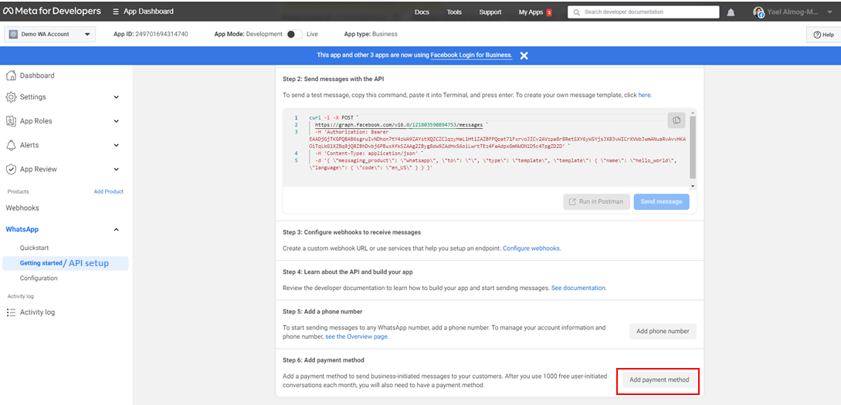Open the App Dashboard hamburger menu icon
Screen dimensions: 841x405
pos(117,12)
